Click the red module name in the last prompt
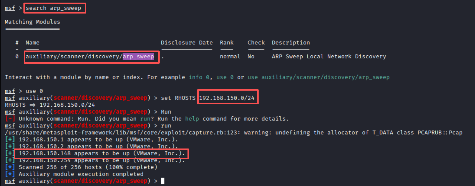The height and width of the screenshot is (186, 475). point(100,181)
